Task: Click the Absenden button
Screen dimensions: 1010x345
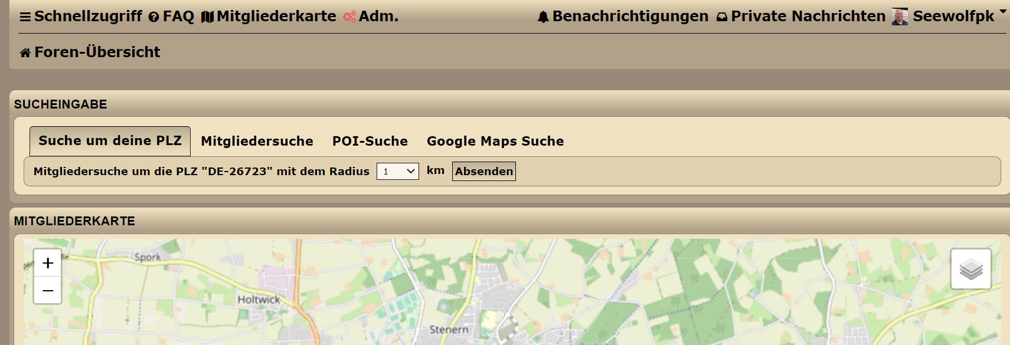Action: pyautogui.click(x=484, y=172)
